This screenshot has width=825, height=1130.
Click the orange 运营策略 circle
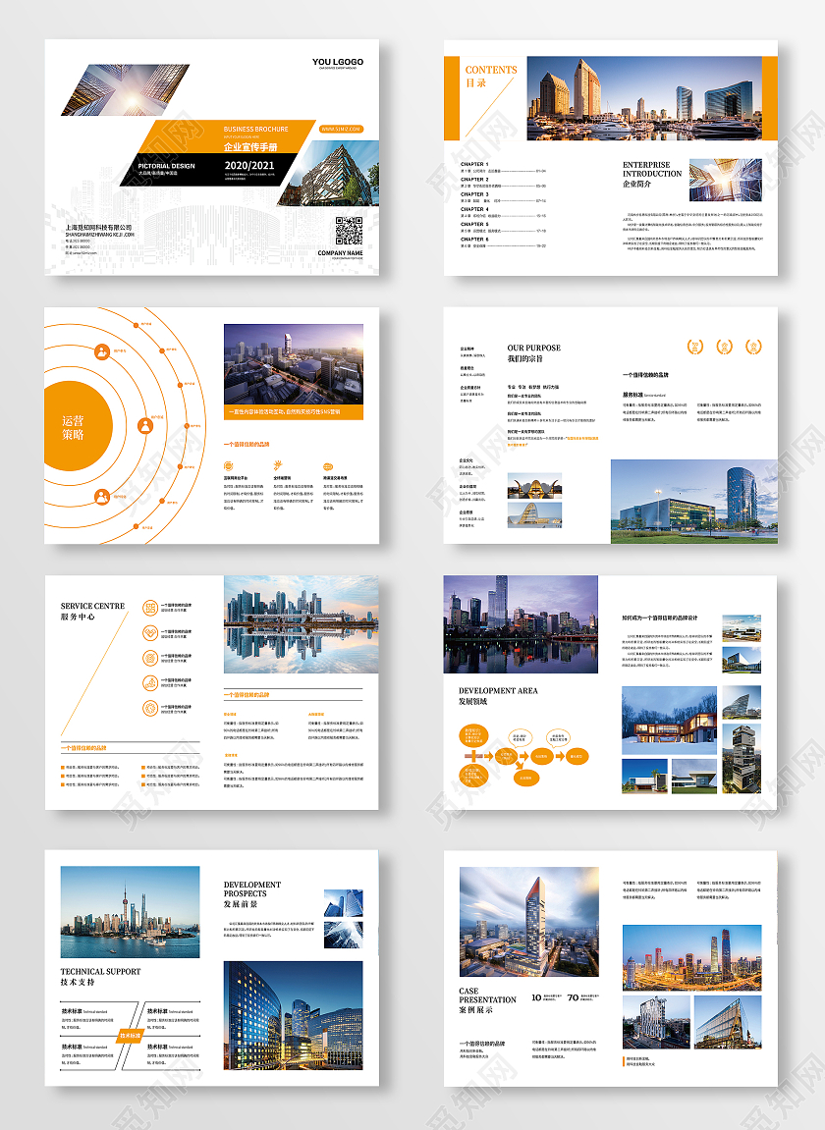[x=74, y=427]
